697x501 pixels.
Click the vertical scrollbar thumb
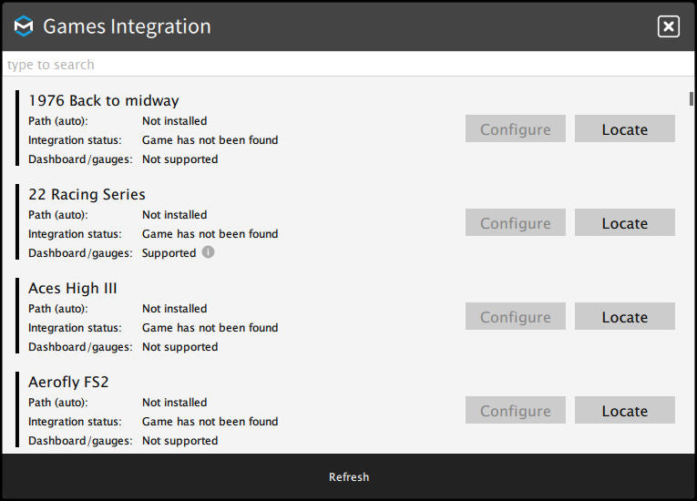point(692,98)
